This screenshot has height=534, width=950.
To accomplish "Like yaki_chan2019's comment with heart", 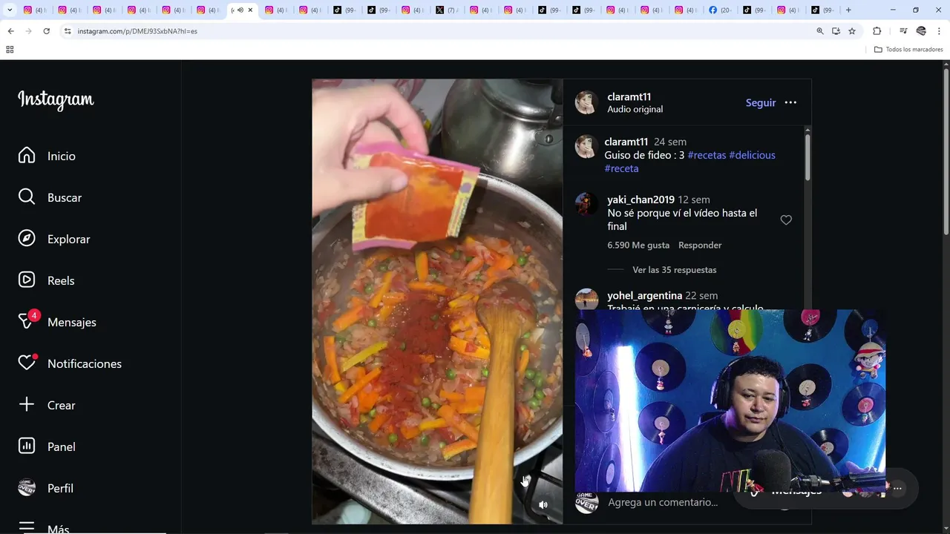I will (x=786, y=220).
